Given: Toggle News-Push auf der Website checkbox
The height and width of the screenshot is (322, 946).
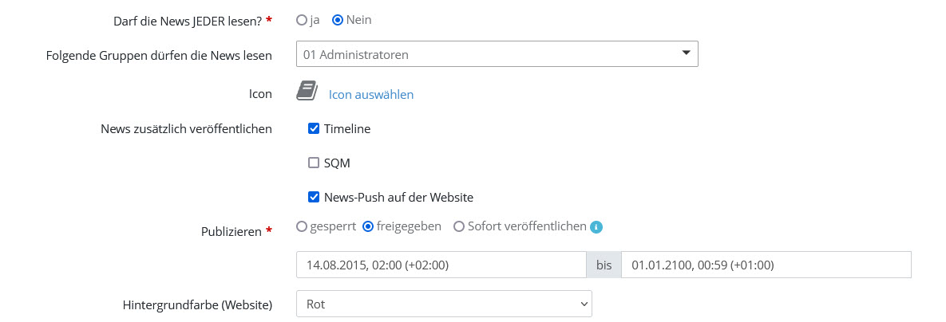Looking at the screenshot, I should pyautogui.click(x=314, y=197).
